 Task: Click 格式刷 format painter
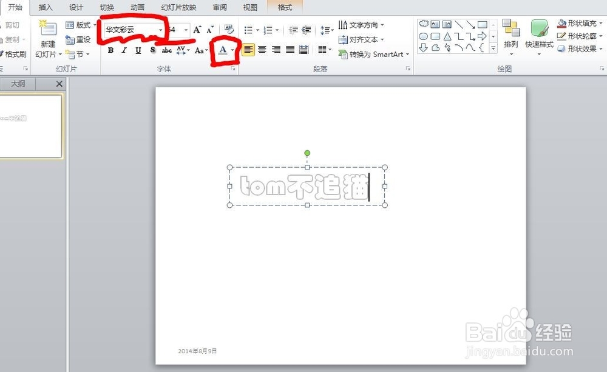coord(13,55)
